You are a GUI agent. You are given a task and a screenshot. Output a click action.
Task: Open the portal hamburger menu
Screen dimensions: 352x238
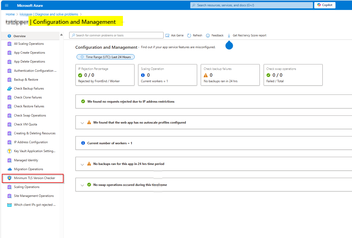[x=7, y=5]
